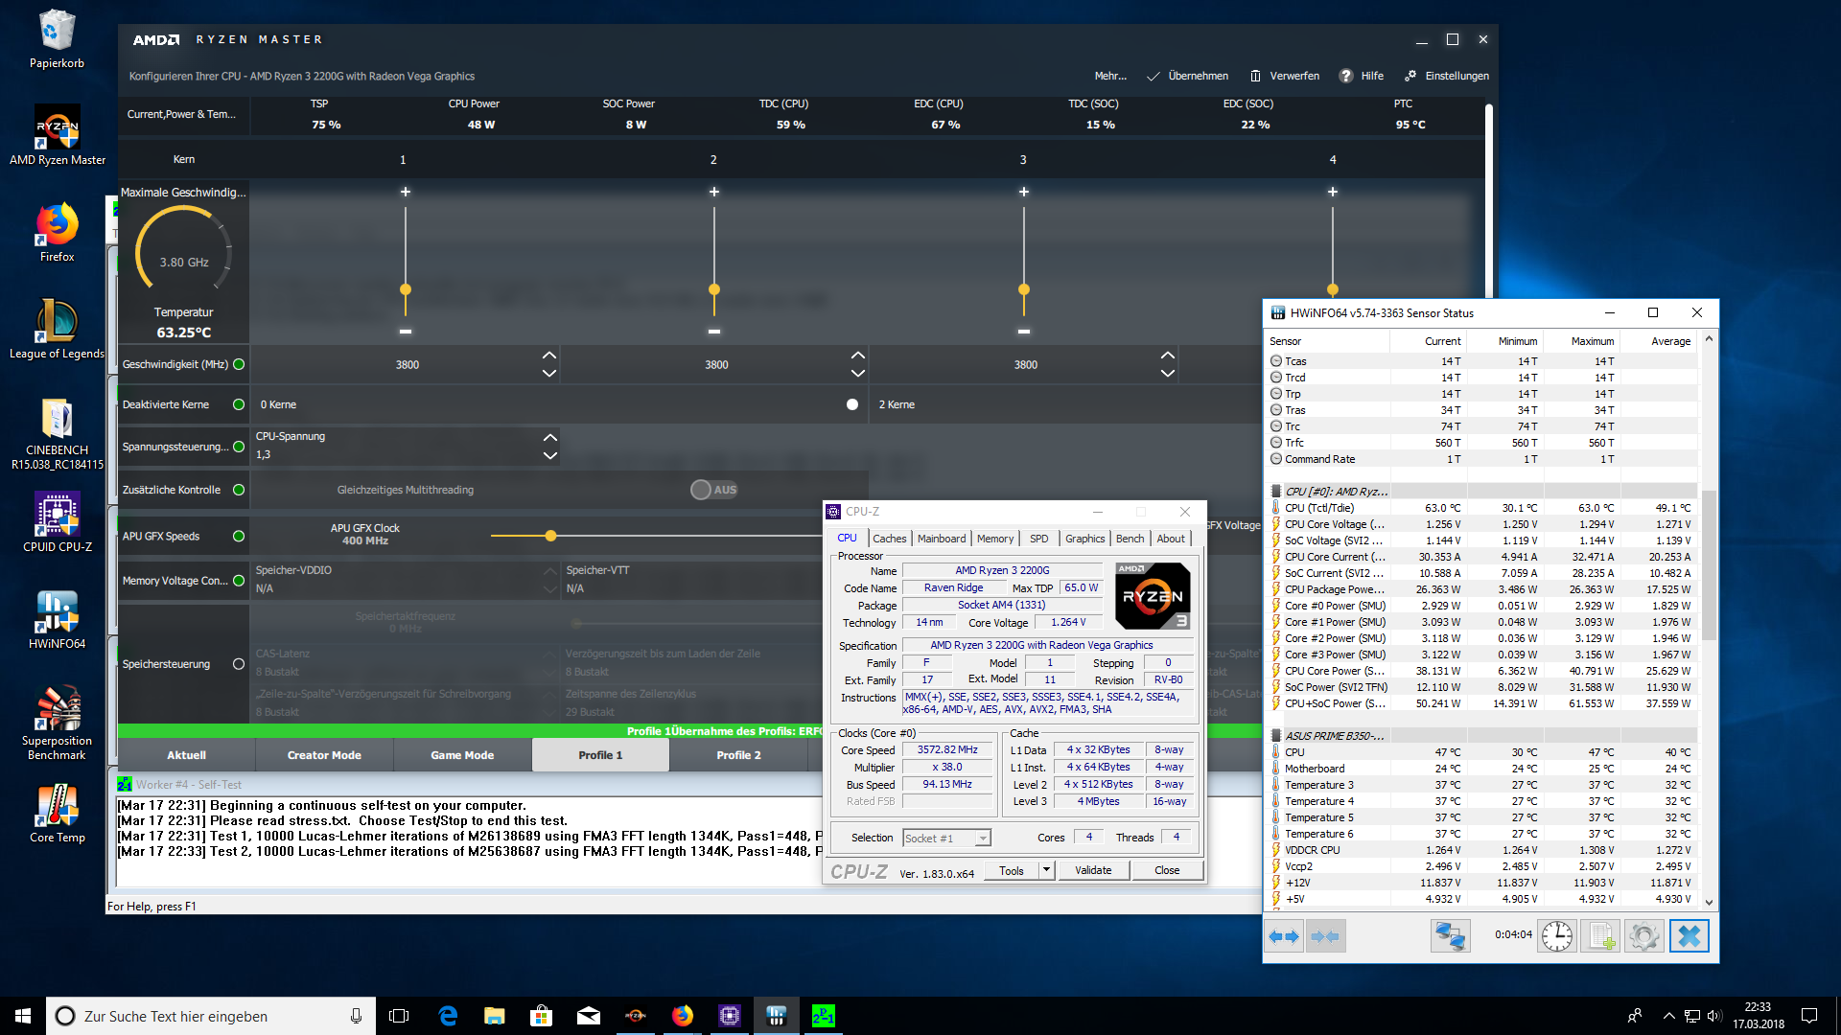Open Windows Start menu
This screenshot has height=1035, width=1841.
point(23,1016)
